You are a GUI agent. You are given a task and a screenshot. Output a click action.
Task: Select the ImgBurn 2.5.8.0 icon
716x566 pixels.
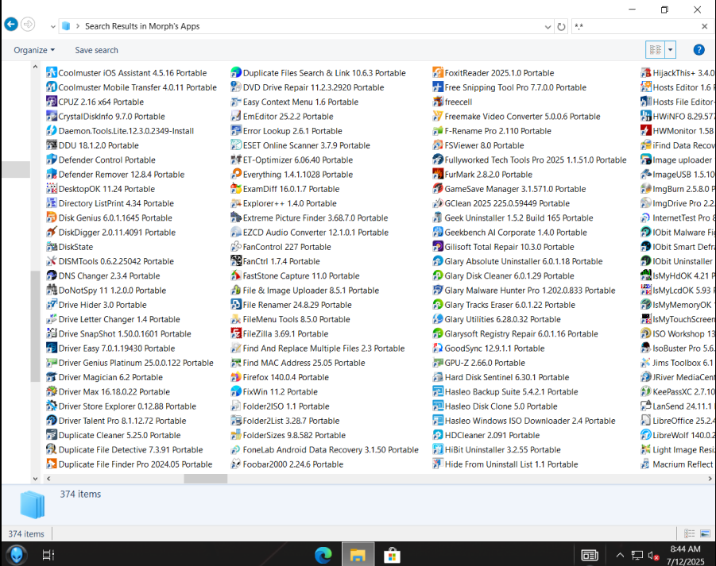pos(646,189)
